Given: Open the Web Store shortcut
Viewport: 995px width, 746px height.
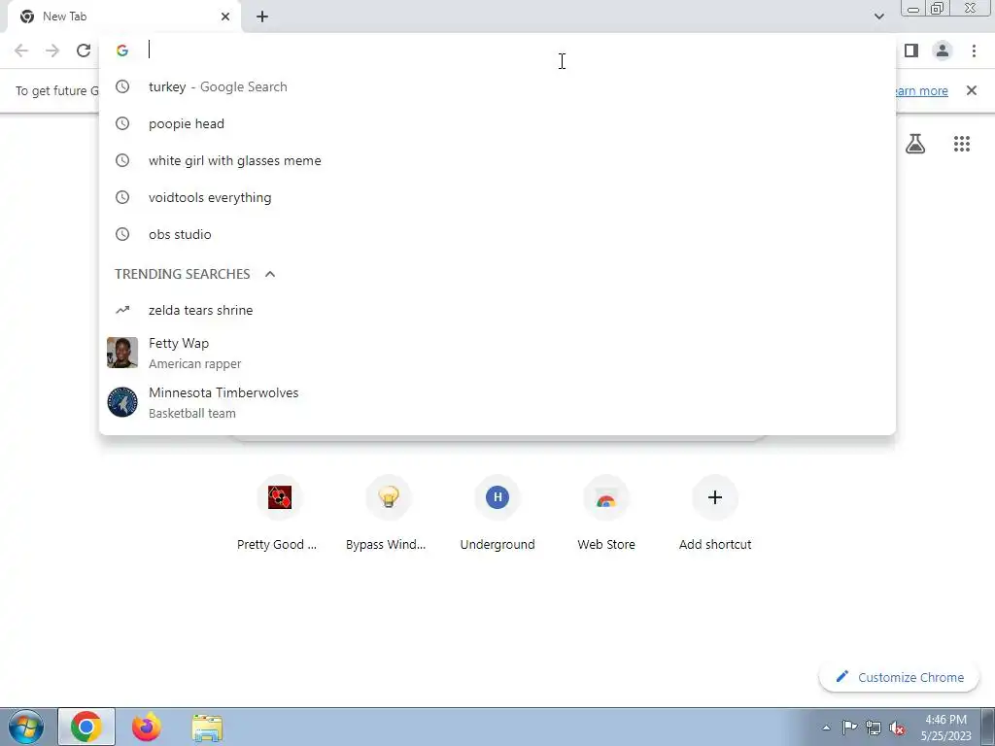Looking at the screenshot, I should [606, 513].
